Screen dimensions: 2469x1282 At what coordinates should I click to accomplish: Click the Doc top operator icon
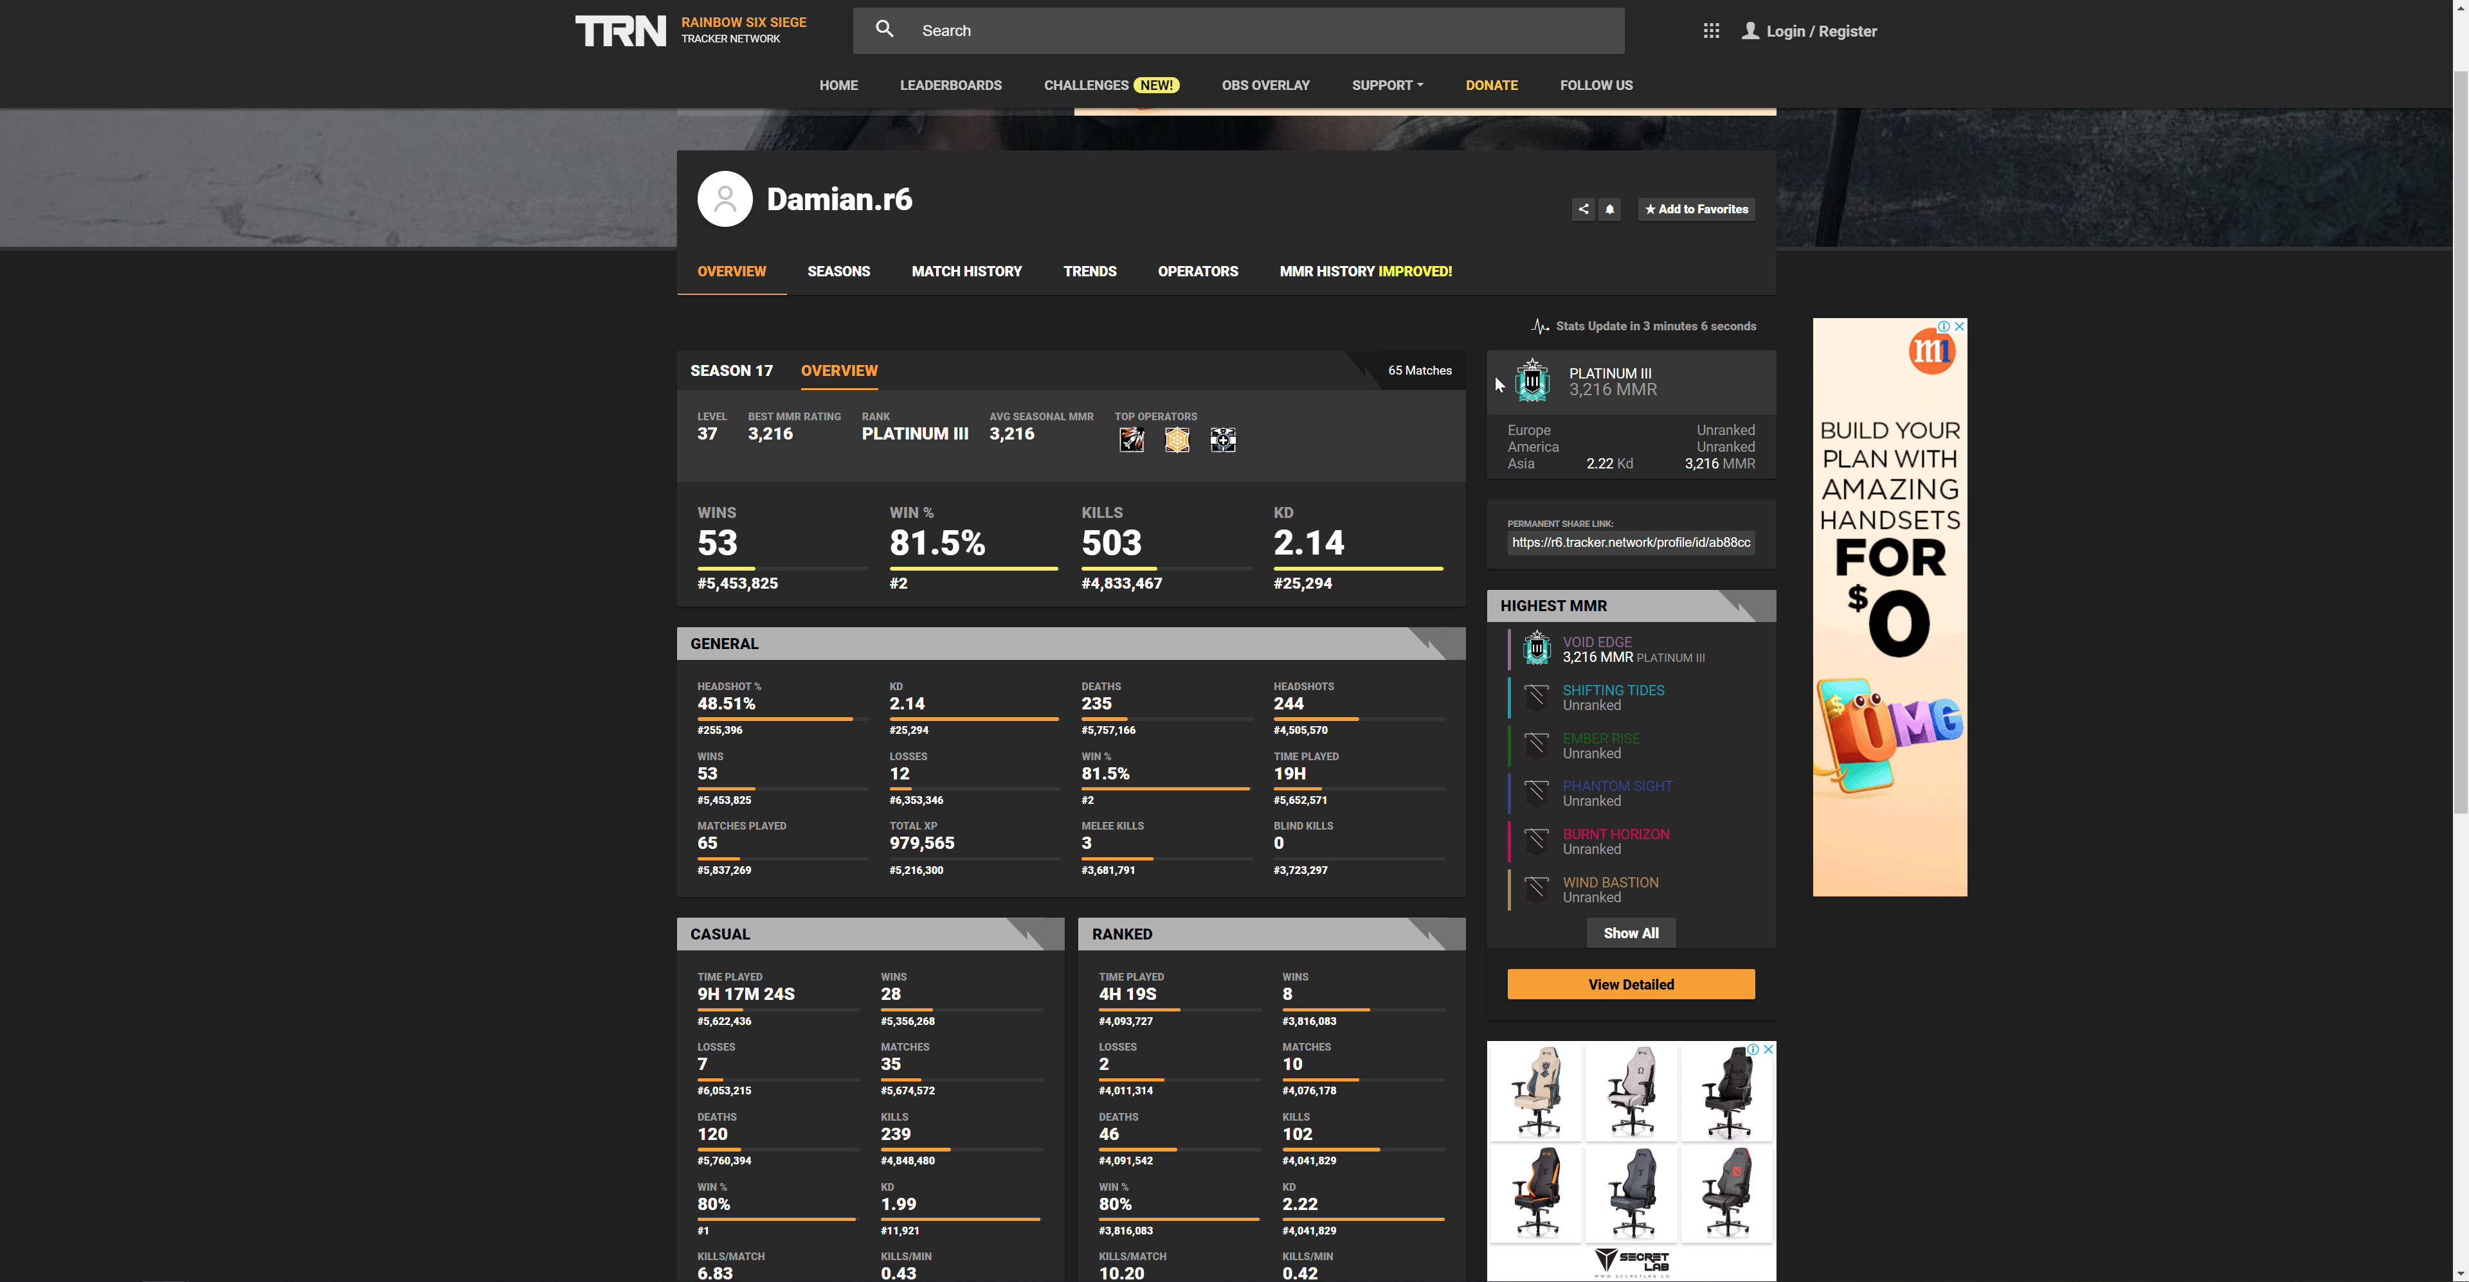[1223, 440]
